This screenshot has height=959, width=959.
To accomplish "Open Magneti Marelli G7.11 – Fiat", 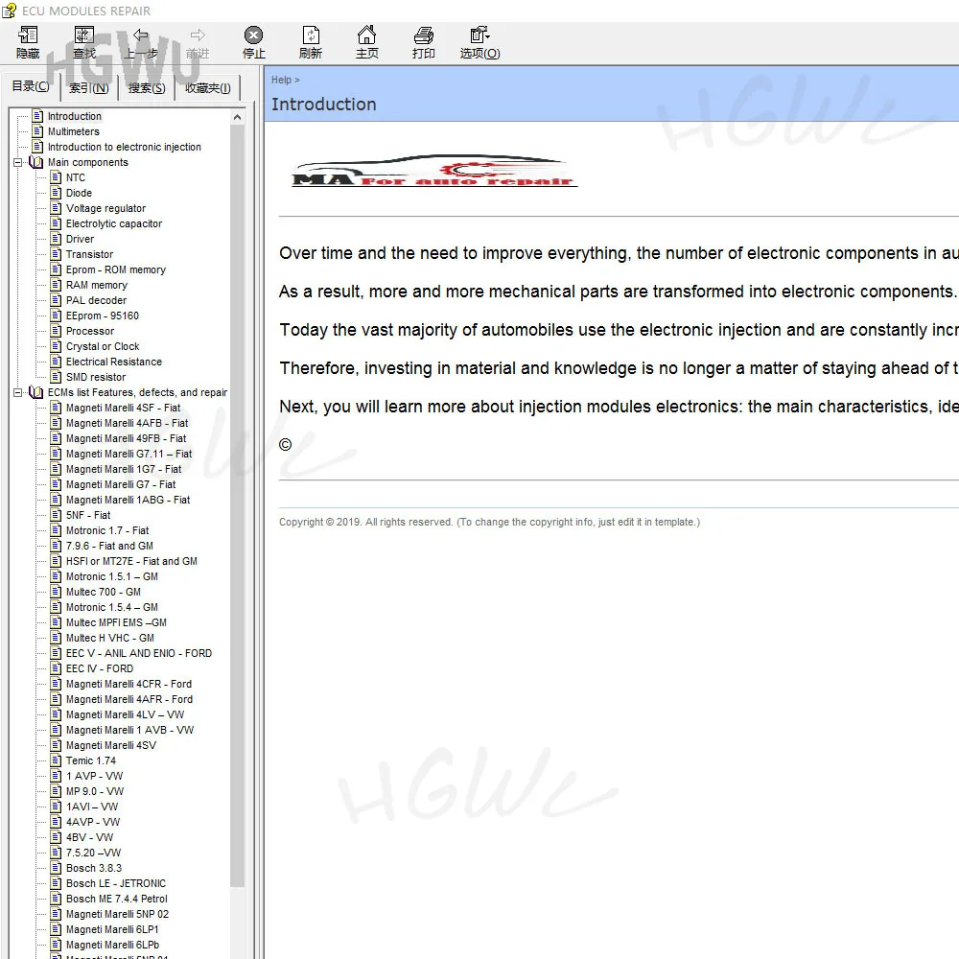I will 129,454.
